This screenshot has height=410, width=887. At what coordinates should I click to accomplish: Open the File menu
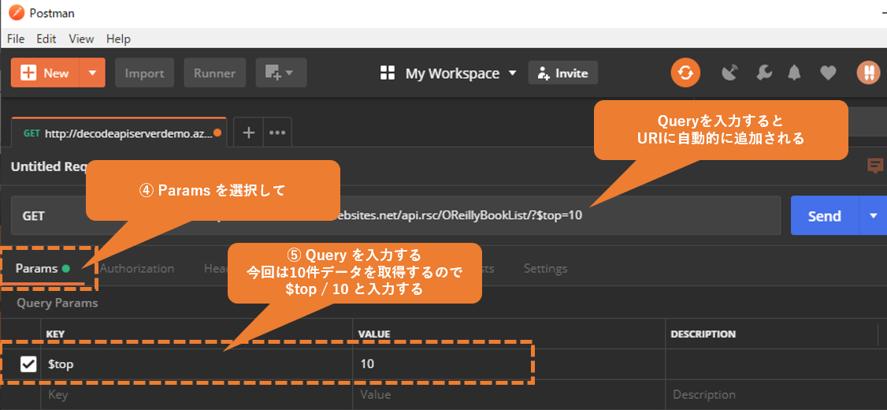coord(16,39)
